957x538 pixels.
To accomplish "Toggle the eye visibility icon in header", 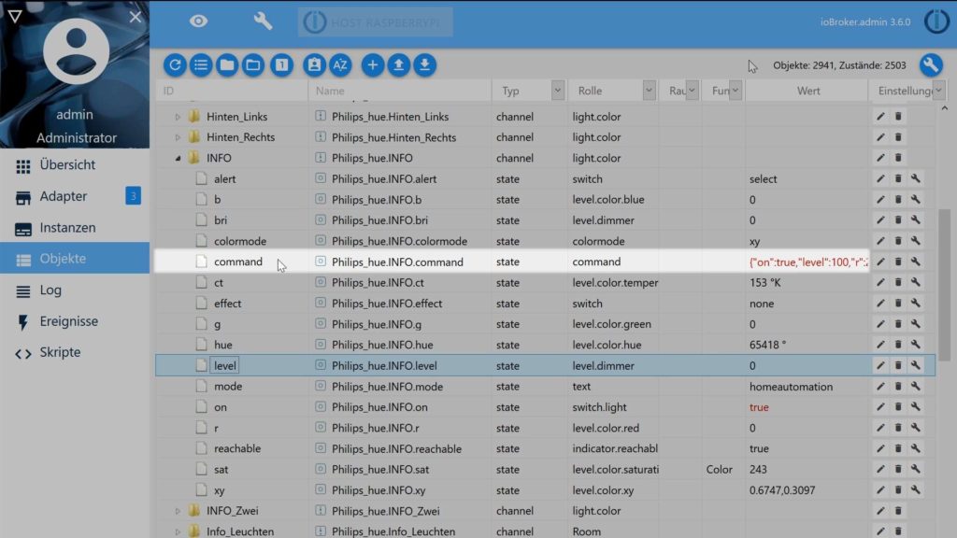I will tap(198, 21).
